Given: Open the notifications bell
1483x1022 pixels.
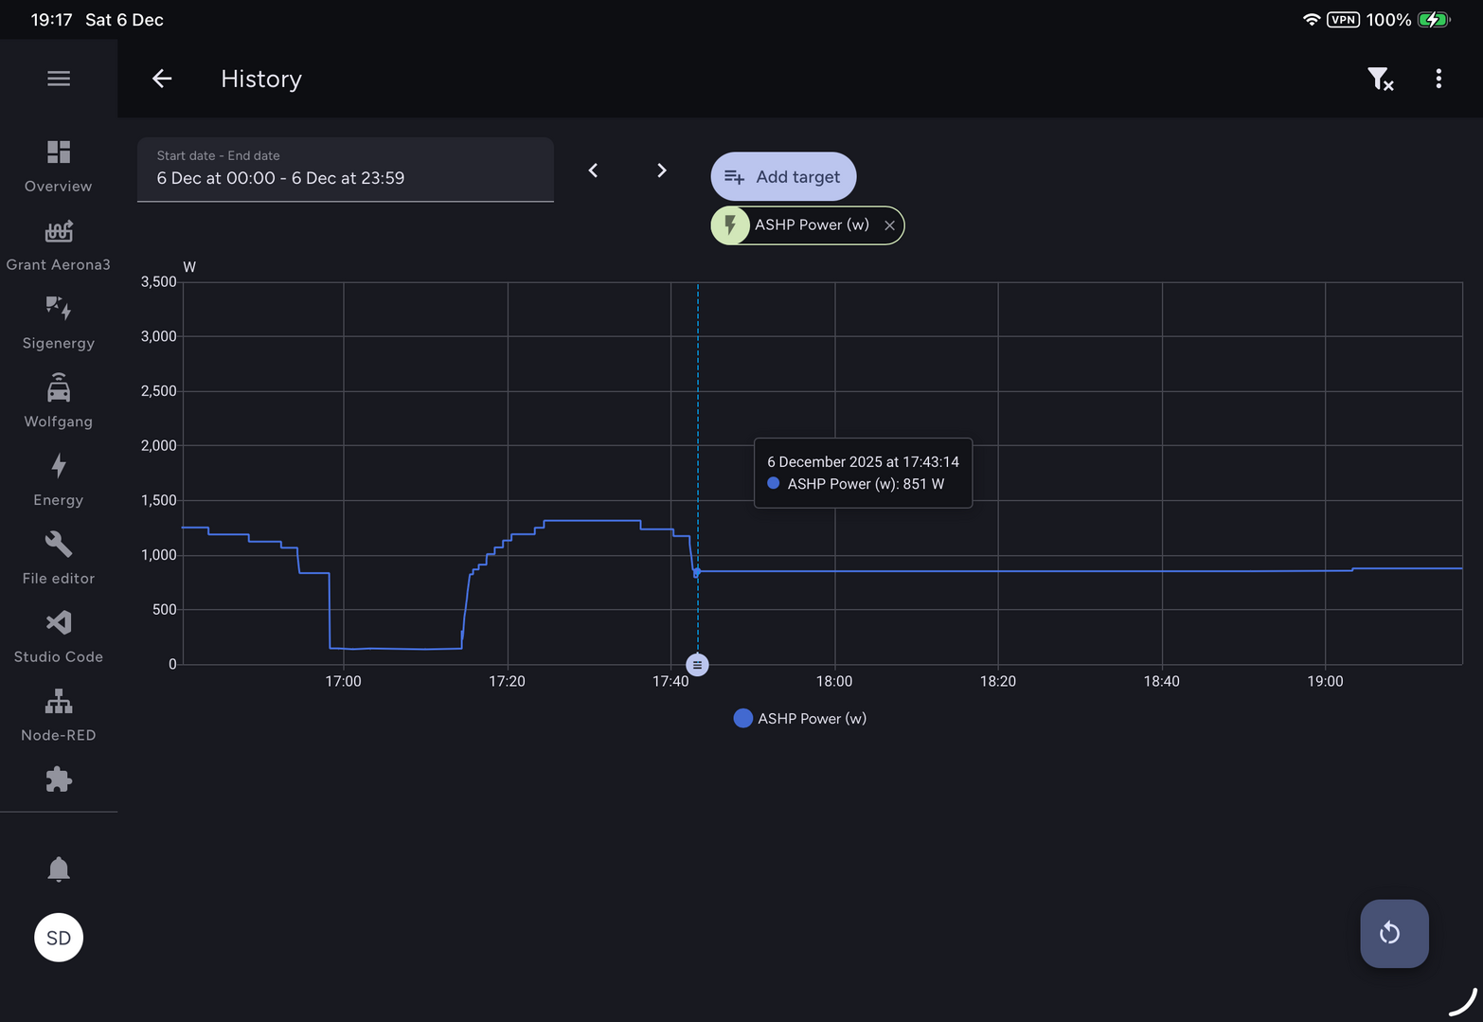Looking at the screenshot, I should 59,869.
